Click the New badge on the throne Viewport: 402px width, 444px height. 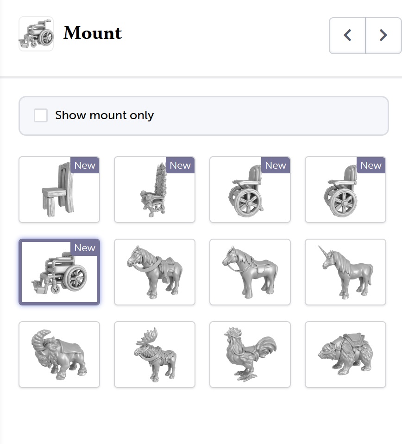[180, 165]
